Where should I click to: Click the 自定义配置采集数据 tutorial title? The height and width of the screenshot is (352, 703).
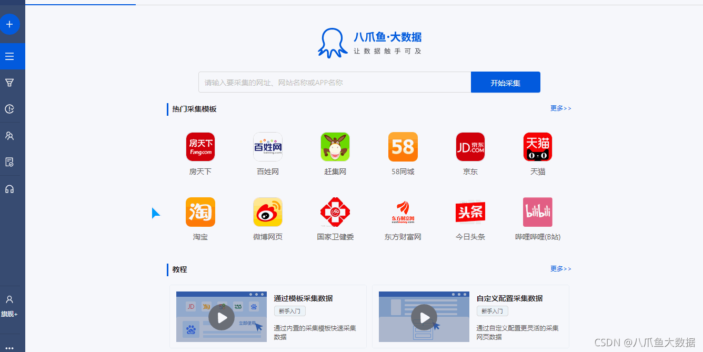click(x=510, y=298)
